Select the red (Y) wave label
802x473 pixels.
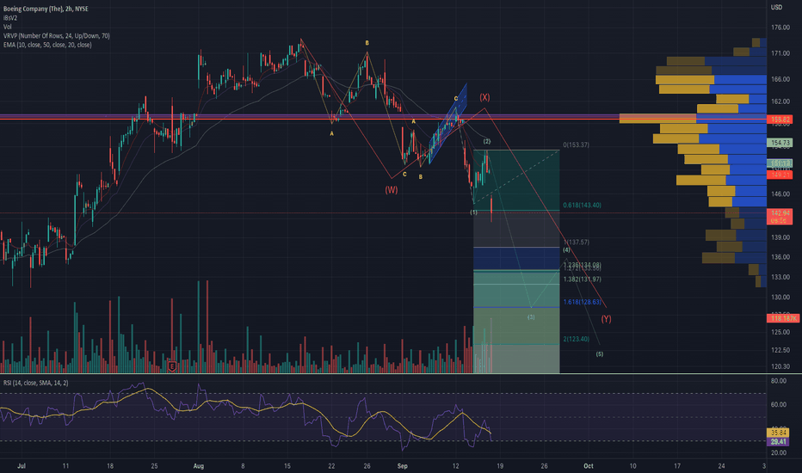606,319
